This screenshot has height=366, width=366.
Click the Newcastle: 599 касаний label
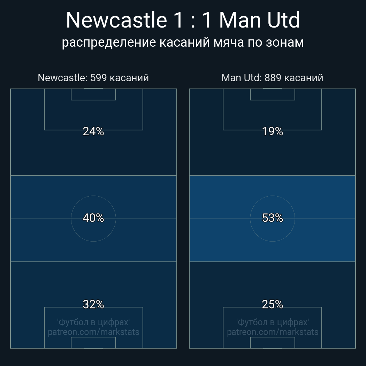click(x=93, y=77)
